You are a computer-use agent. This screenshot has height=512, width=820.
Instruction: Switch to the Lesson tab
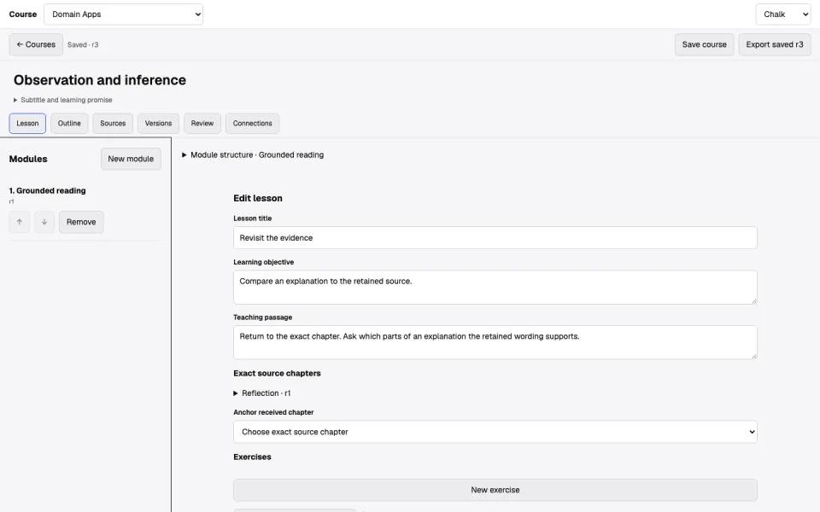[x=27, y=123]
